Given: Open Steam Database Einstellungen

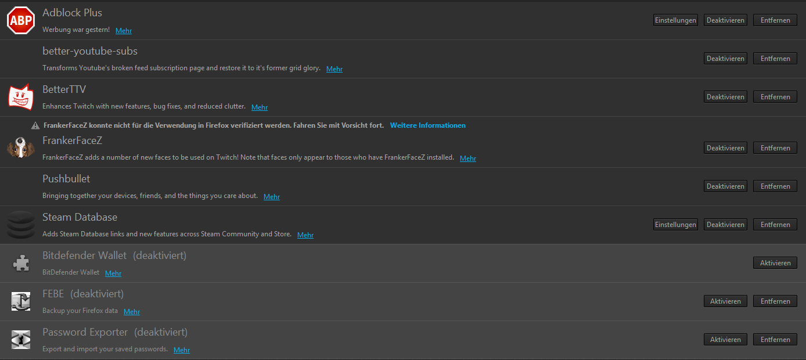Looking at the screenshot, I should pos(675,225).
